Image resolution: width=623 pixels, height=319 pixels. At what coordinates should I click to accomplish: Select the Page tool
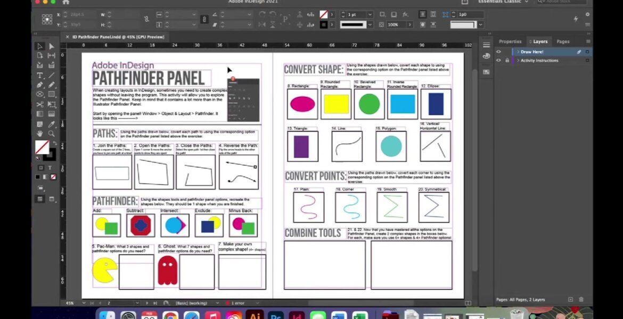click(40, 55)
